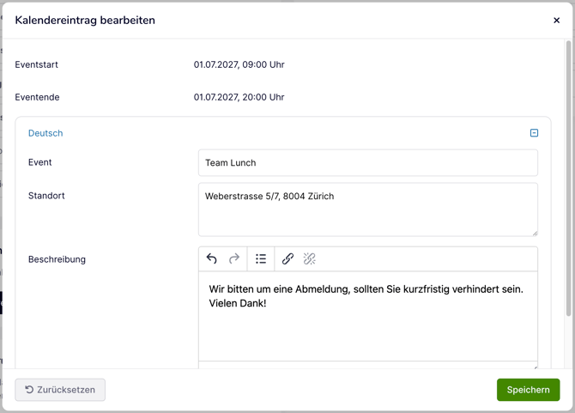Click into the Beschreibung text editor area
This screenshot has width=575, height=413.
pyautogui.click(x=368, y=316)
